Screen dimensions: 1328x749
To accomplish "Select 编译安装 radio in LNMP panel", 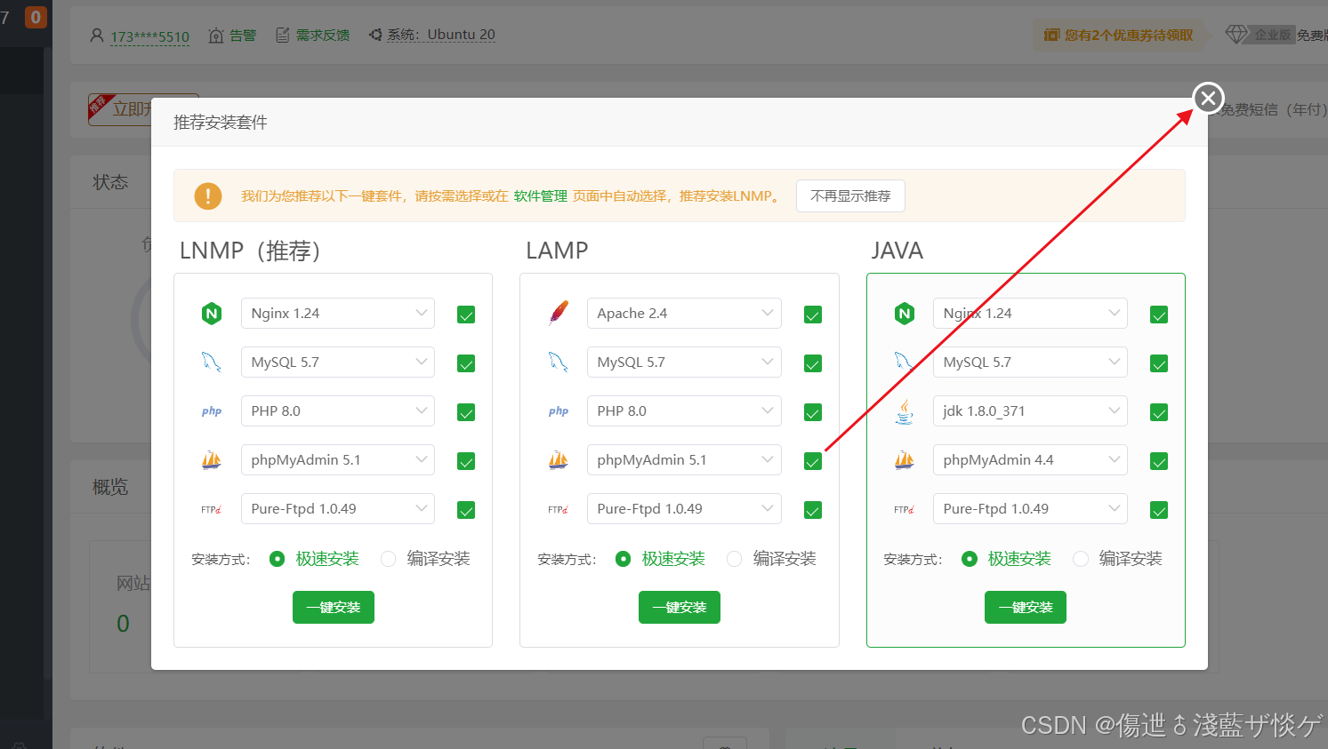I will pos(389,559).
